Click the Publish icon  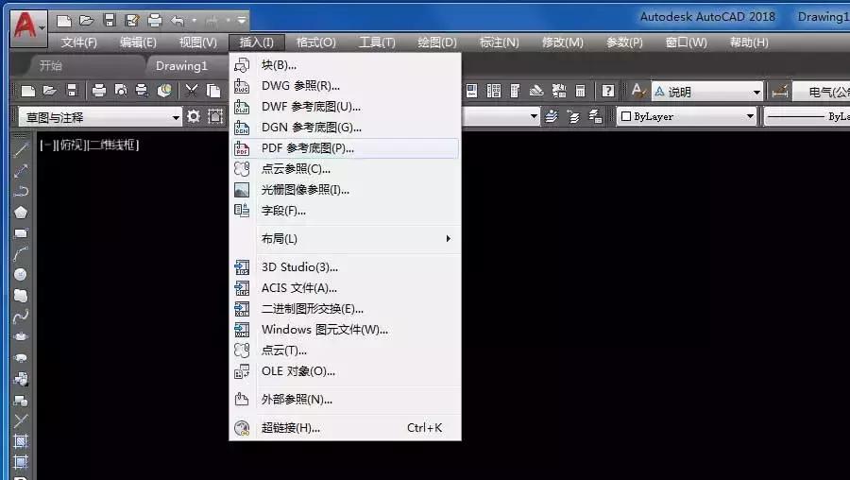(142, 91)
